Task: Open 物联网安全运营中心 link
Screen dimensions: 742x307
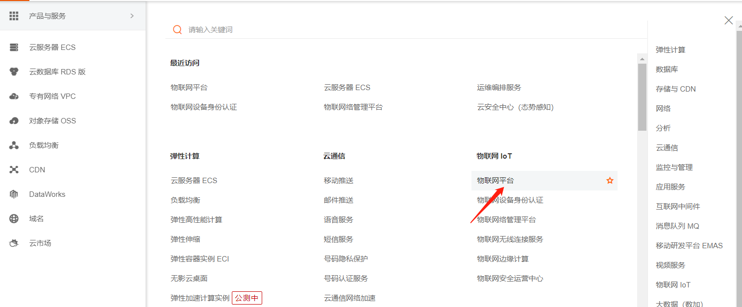Action: click(x=510, y=279)
